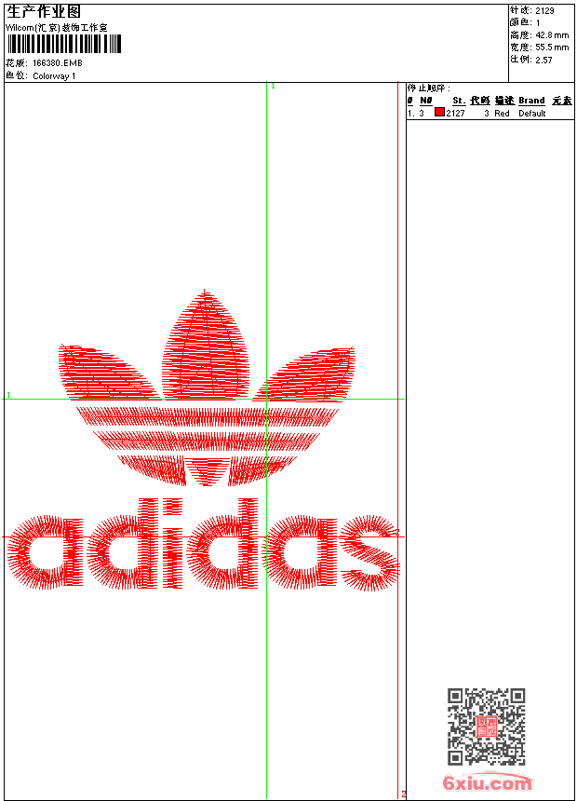
Task: Click the '描述' column header
Action: [x=504, y=101]
